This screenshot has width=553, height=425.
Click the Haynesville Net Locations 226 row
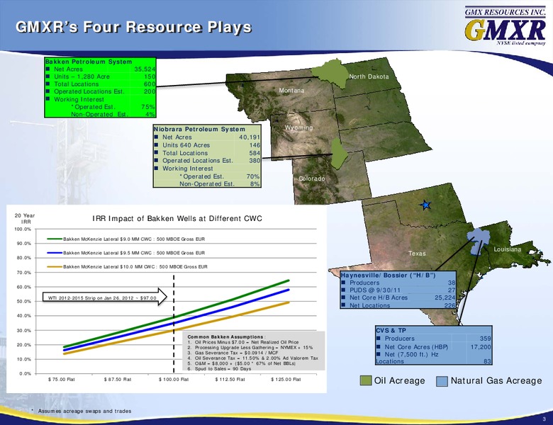point(398,305)
